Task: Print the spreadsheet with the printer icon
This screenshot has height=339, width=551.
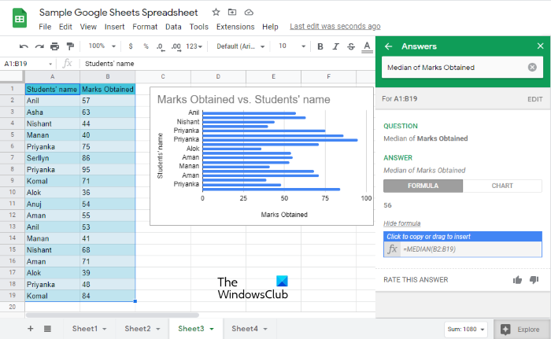Action: (x=54, y=46)
